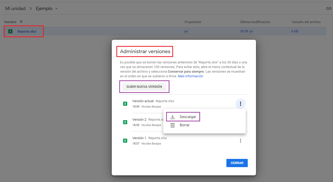Open the Más información link
This screenshot has width=333, height=182.
pyautogui.click(x=191, y=76)
